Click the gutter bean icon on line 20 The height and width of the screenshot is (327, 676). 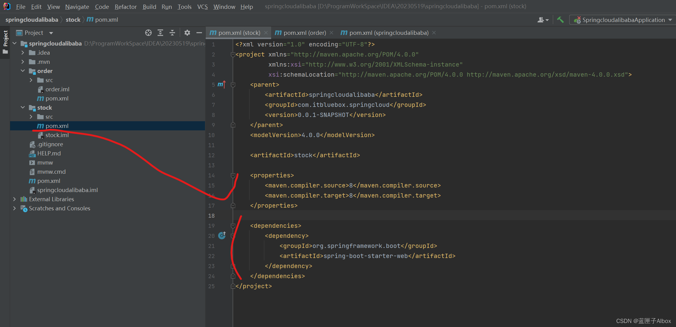(222, 235)
